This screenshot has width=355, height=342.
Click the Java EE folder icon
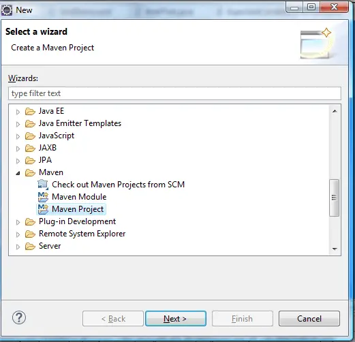coord(30,112)
